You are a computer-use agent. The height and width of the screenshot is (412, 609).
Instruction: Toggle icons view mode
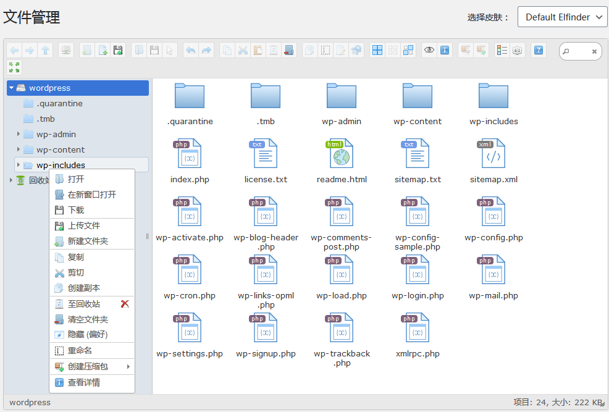tap(377, 49)
